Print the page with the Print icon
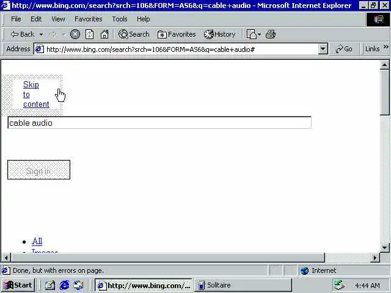The width and height of the screenshot is (391, 293). tap(271, 34)
